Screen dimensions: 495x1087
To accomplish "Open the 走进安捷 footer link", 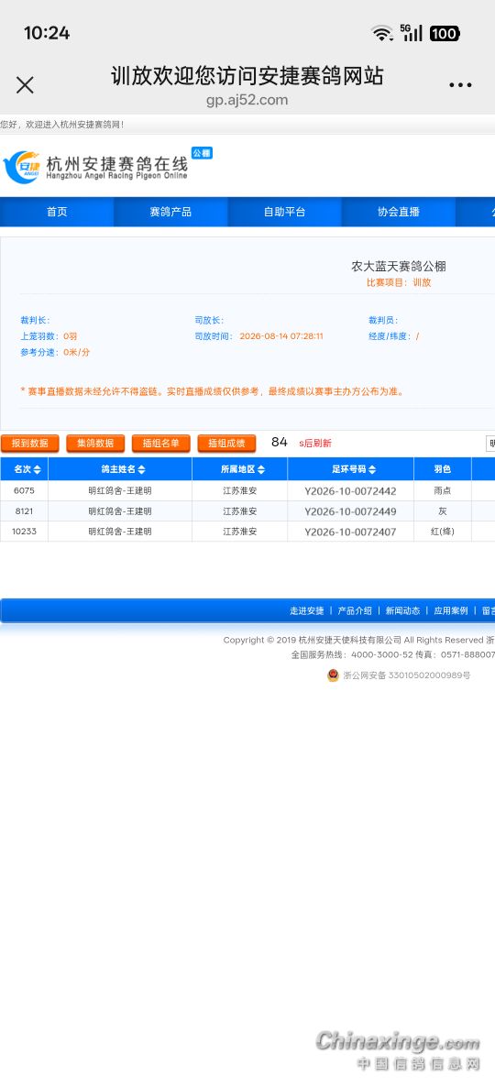I will (307, 610).
